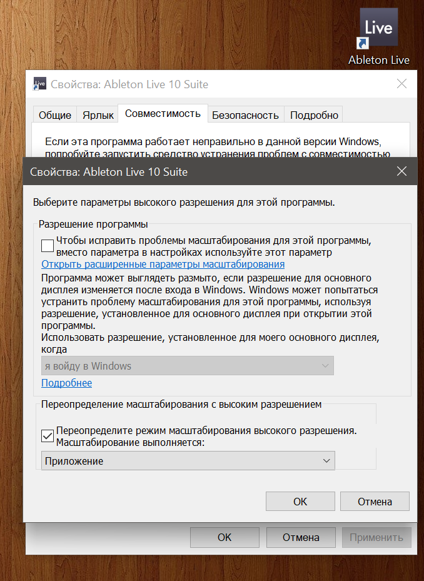Open the Подробно tab
The height and width of the screenshot is (581, 424).
tap(314, 115)
